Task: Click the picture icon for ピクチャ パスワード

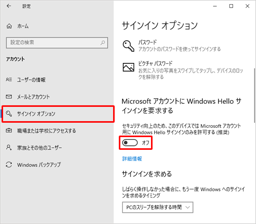Action: pyautogui.click(x=129, y=67)
